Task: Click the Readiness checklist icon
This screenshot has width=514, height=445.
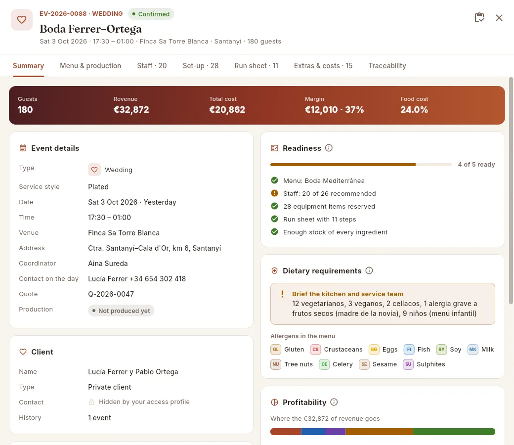Action: pyautogui.click(x=274, y=148)
